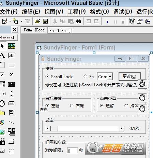Image resolution: width=153 pixels, height=158 pixels.
Task: Click the Add Standard EXE Project icon
Action: [4, 21]
